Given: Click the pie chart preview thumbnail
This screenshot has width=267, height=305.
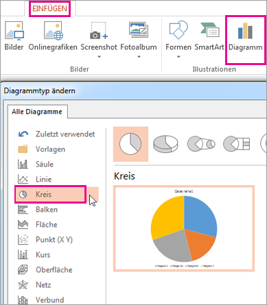Looking at the screenshot, I should click(184, 229).
